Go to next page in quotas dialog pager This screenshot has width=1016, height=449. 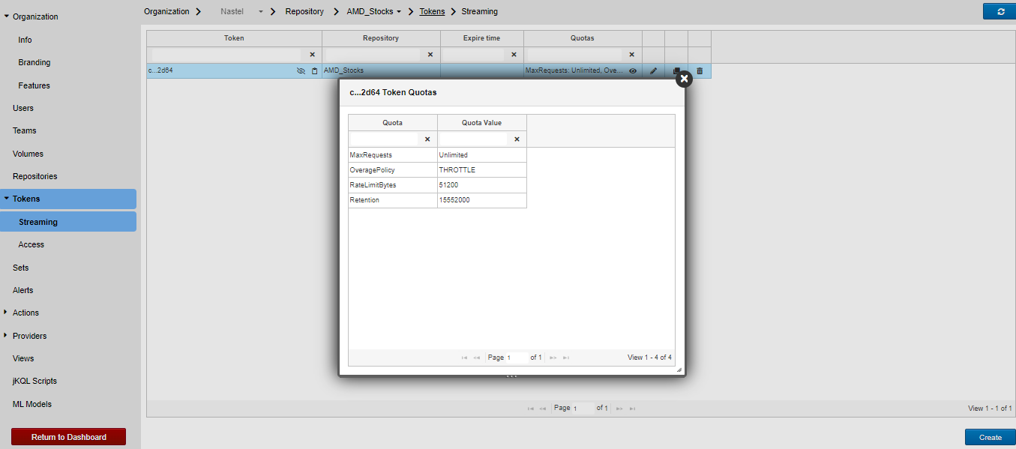coord(553,358)
